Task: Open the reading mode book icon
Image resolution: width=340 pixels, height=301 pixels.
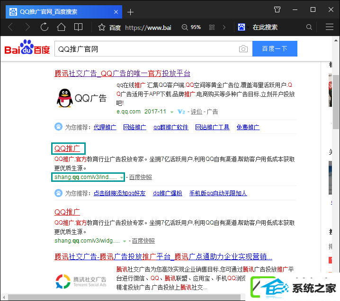Action: pyautogui.click(x=78, y=27)
